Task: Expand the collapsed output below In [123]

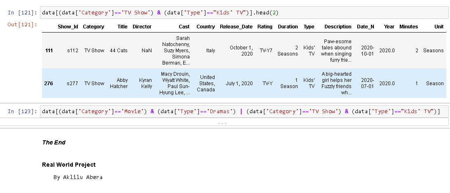Action: pos(222,123)
